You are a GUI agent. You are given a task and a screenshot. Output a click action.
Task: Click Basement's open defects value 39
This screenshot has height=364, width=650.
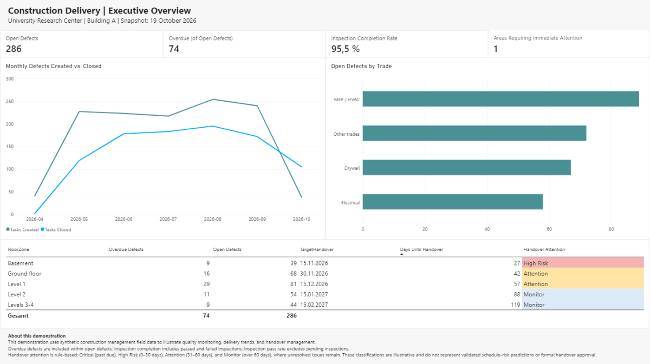[293, 263]
